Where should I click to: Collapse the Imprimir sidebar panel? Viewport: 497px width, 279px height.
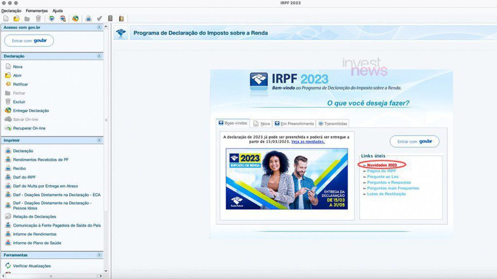pos(99,140)
